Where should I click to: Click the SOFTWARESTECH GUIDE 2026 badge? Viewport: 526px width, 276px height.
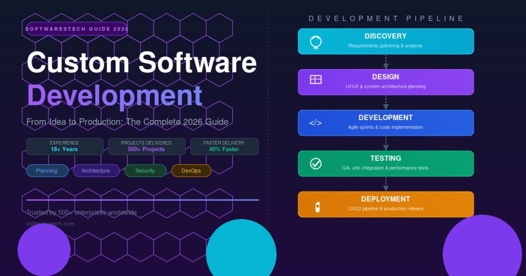point(77,29)
